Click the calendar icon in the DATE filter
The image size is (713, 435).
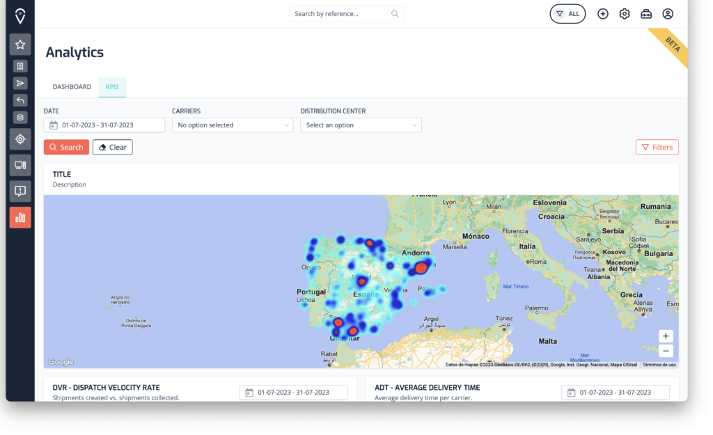point(54,125)
